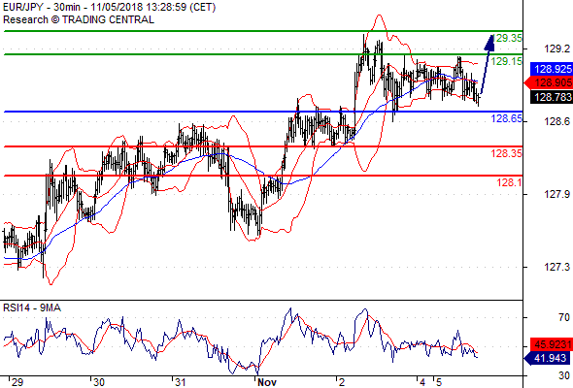573x388 pixels.
Task: Select the RSI axis value 70
Action: pos(564,317)
